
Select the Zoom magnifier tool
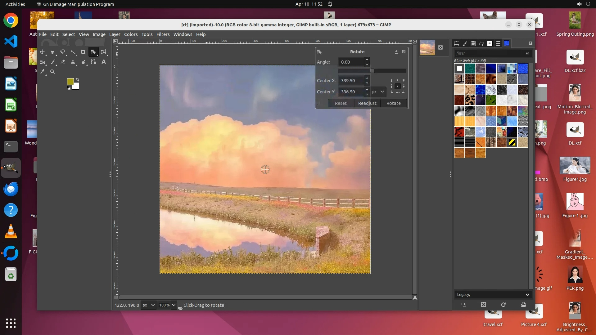click(x=52, y=72)
